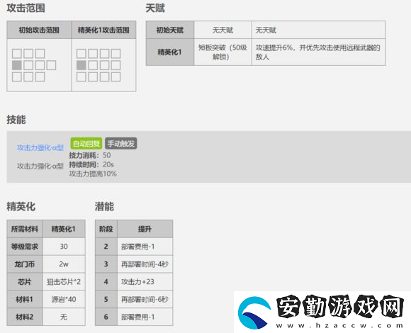Click the 天赋 section heading
411x333 pixels.
[155, 8]
